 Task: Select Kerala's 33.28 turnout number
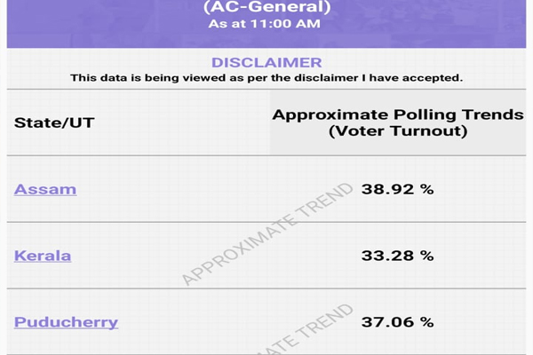click(x=387, y=256)
